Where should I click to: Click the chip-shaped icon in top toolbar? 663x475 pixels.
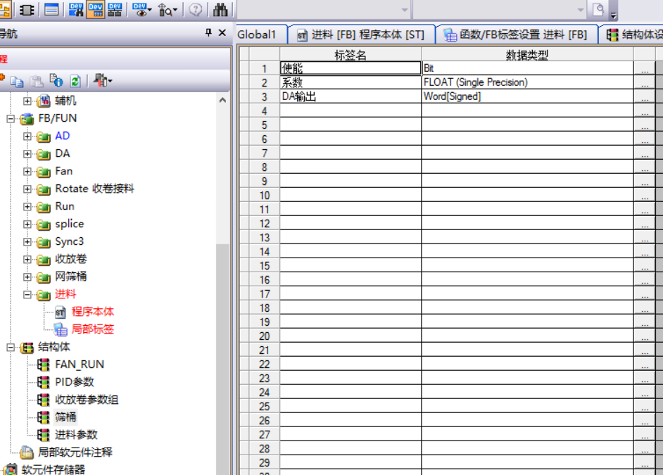[27, 9]
